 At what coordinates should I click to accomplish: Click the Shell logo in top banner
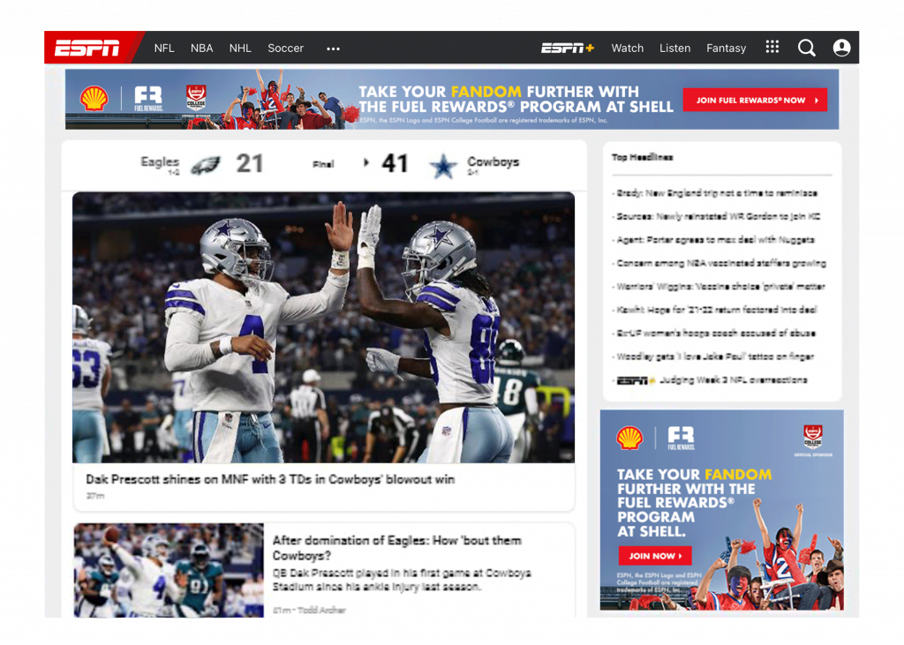pyautogui.click(x=94, y=98)
